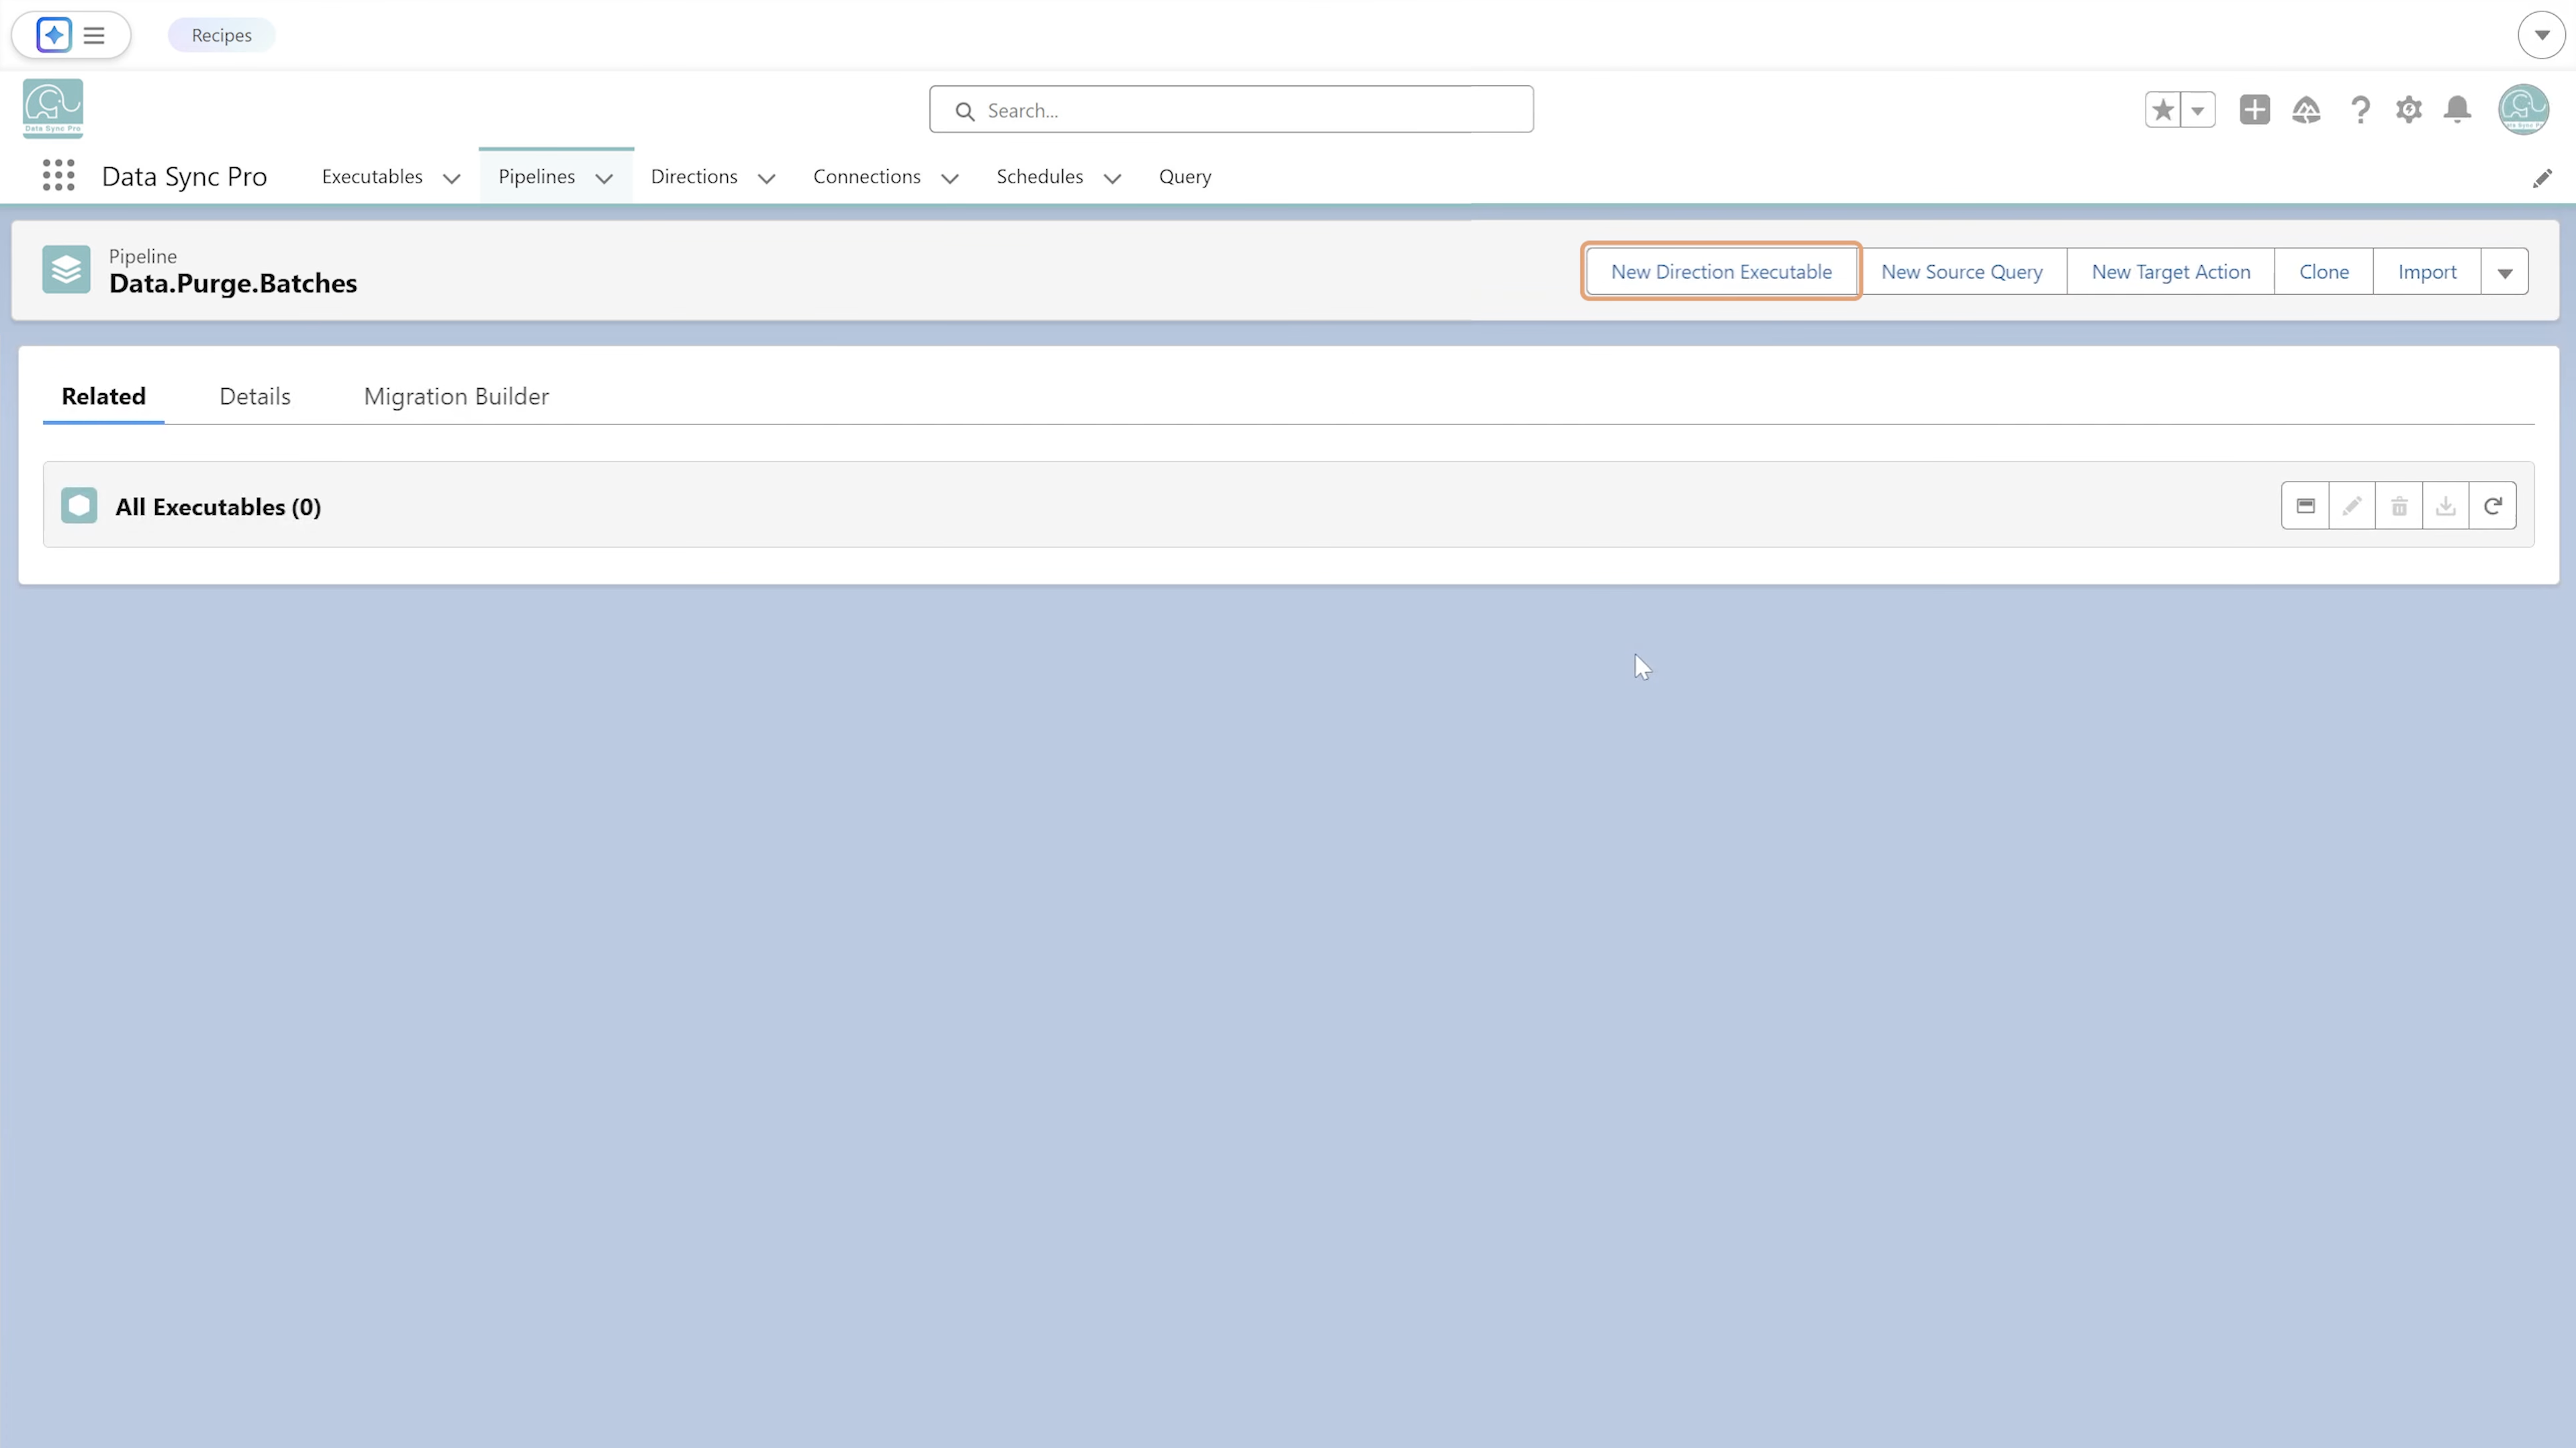This screenshot has height=1448, width=2576.
Task: Click the Data.Purge.Batches pipeline title
Action: [x=233, y=284]
